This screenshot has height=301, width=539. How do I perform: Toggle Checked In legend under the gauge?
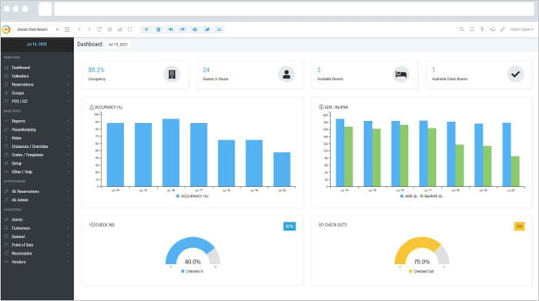(x=192, y=272)
